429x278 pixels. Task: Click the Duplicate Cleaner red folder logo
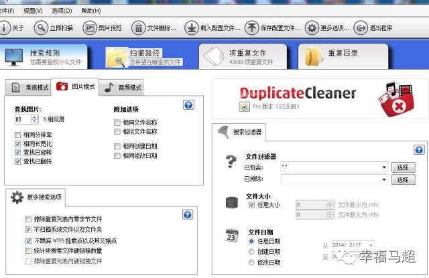pyautogui.click(x=396, y=99)
